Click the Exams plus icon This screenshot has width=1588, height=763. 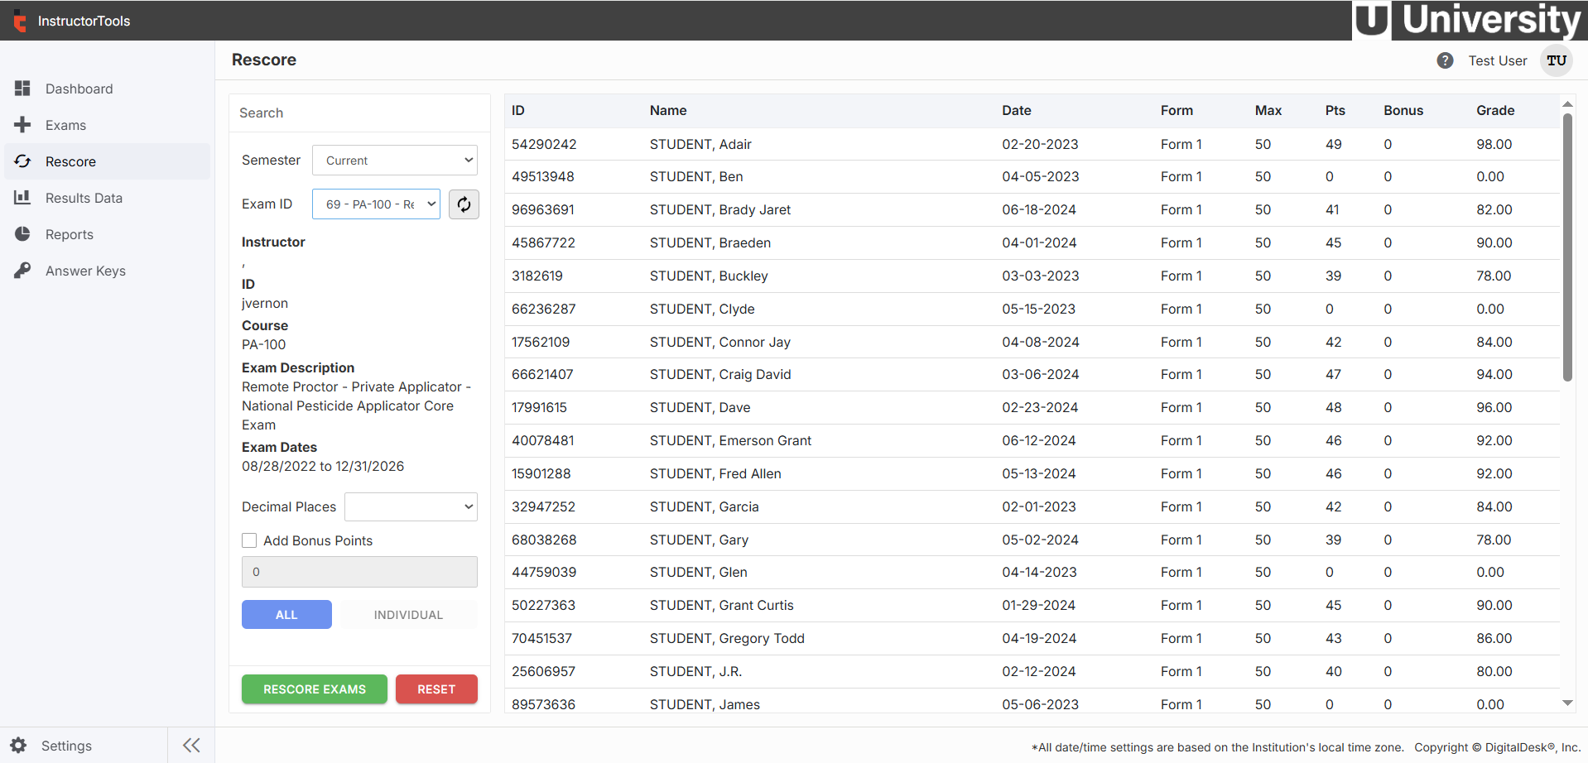tap(22, 125)
